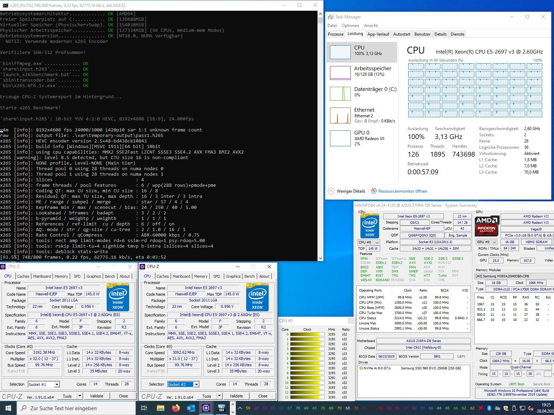Switch to App-Verlauf tab in Task-Manager
Image resolution: width=554 pixels, height=415 pixels.
point(378,34)
